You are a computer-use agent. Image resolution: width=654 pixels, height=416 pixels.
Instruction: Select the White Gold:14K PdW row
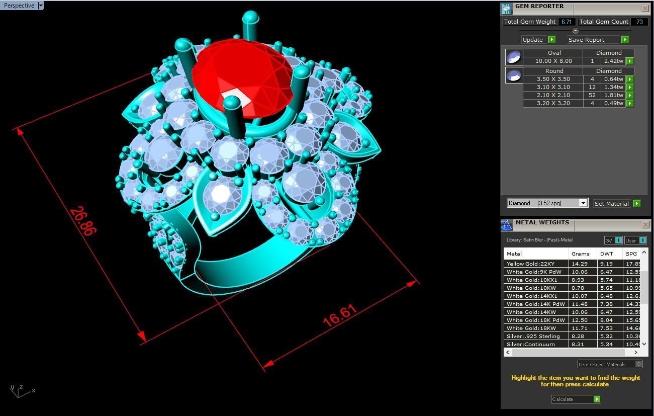[573, 304]
